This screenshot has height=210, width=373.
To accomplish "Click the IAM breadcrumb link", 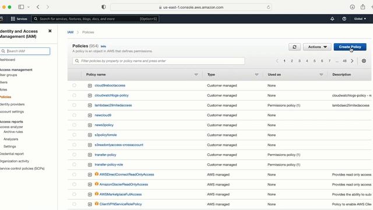I will coord(71,32).
